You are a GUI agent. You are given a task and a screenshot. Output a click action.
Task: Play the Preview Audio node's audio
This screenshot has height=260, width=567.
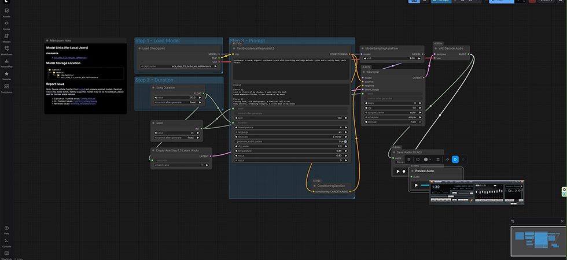pyautogui.click(x=416, y=185)
